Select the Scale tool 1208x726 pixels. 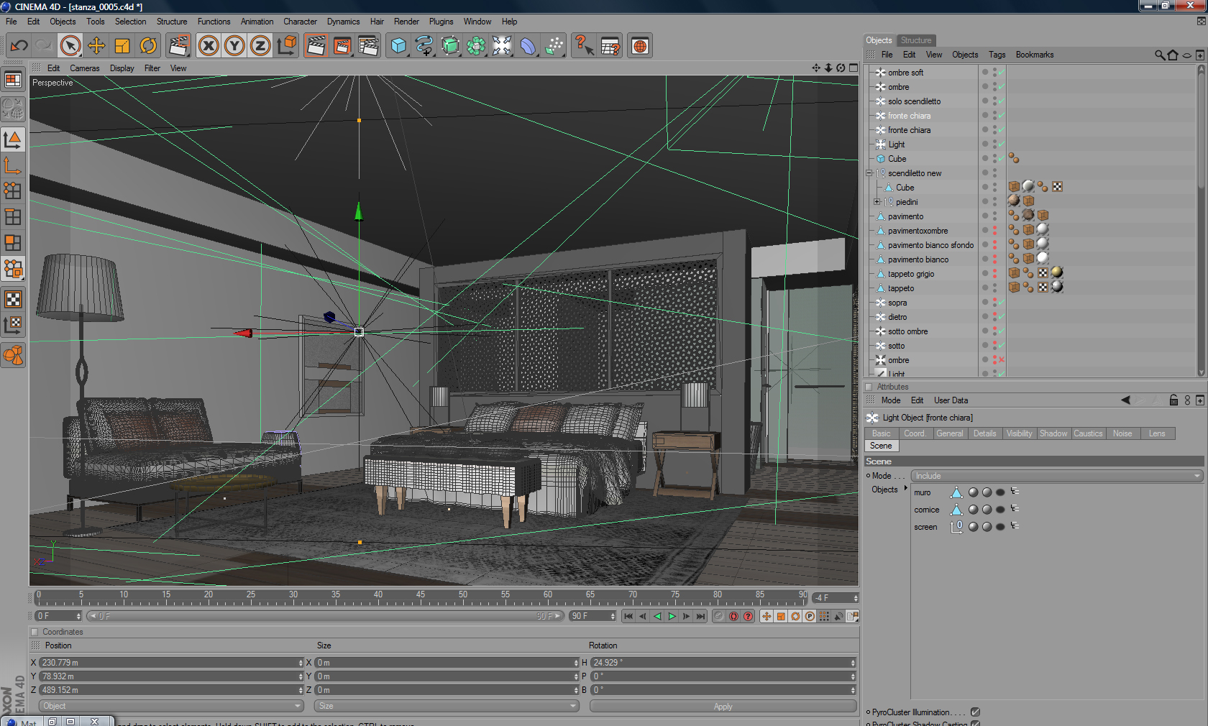pyautogui.click(x=122, y=46)
